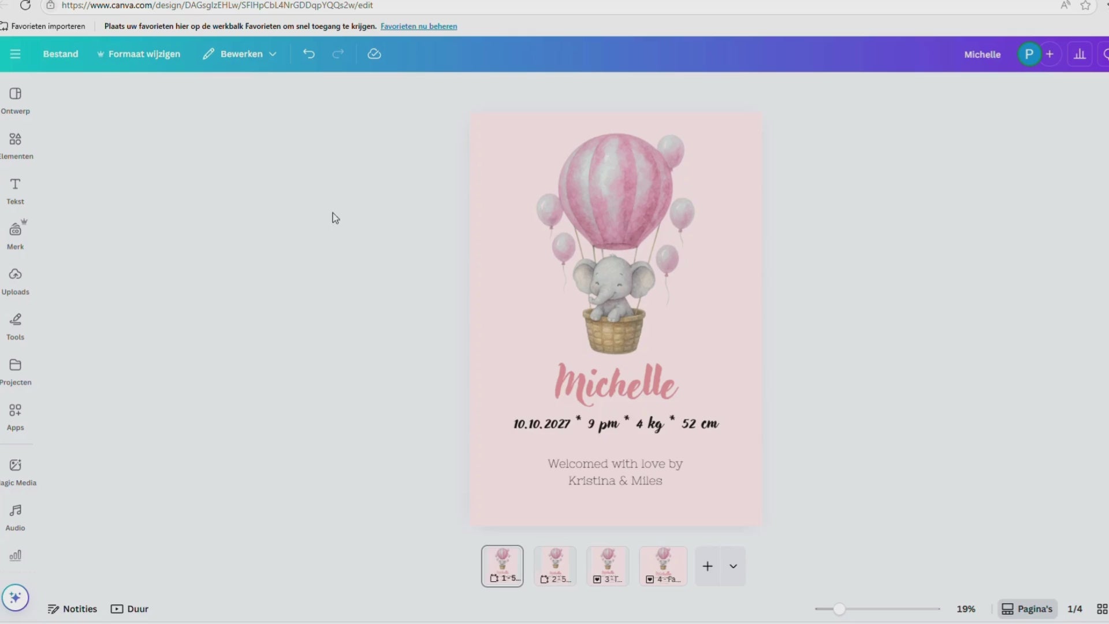Click the 1/4 page counter
This screenshot has height=624, width=1109.
(x=1074, y=609)
